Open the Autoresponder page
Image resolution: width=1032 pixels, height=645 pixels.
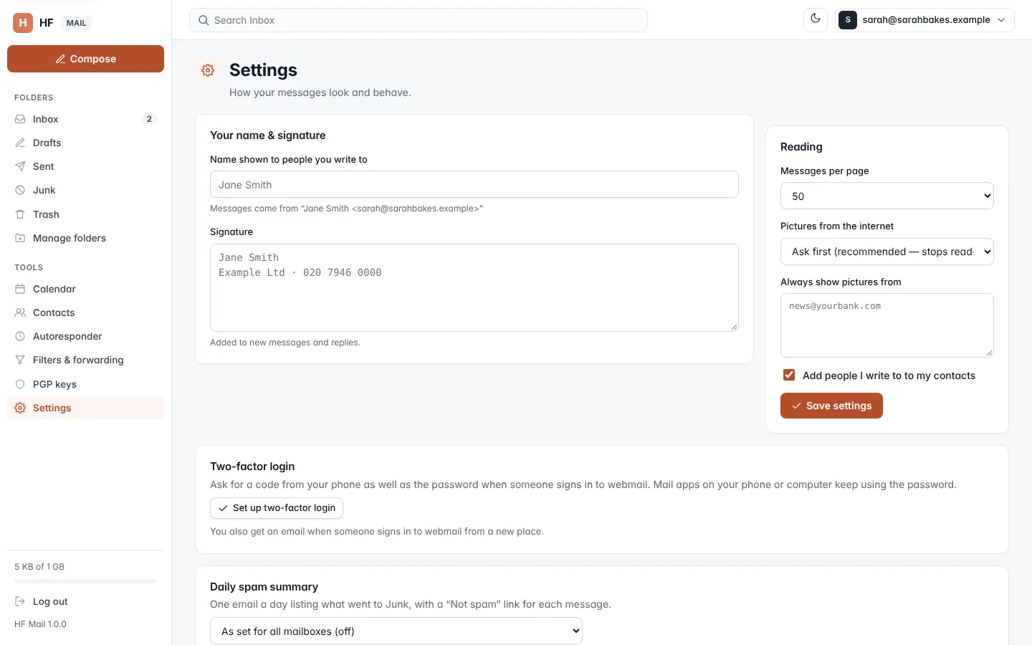[86, 336]
